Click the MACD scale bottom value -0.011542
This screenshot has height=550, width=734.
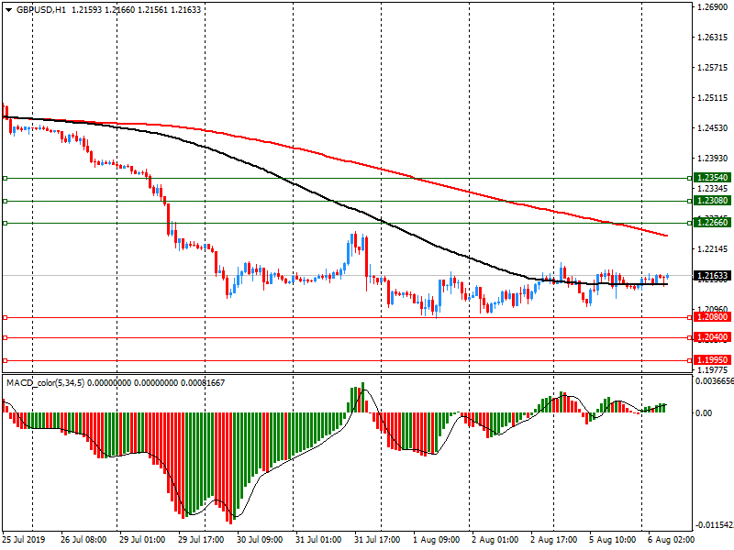point(715,525)
